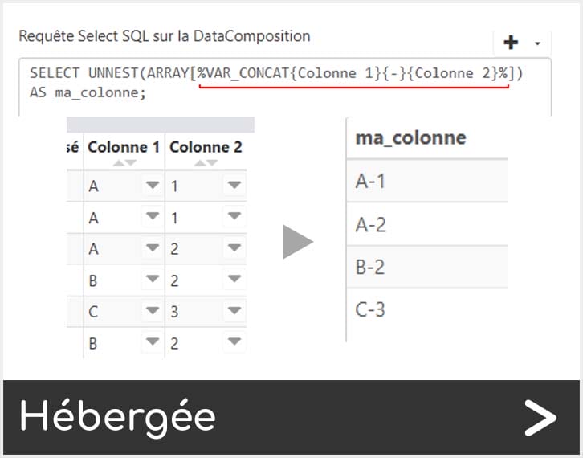583x458 pixels.
Task: Click the gray play arrow between tables
Action: [x=297, y=242]
